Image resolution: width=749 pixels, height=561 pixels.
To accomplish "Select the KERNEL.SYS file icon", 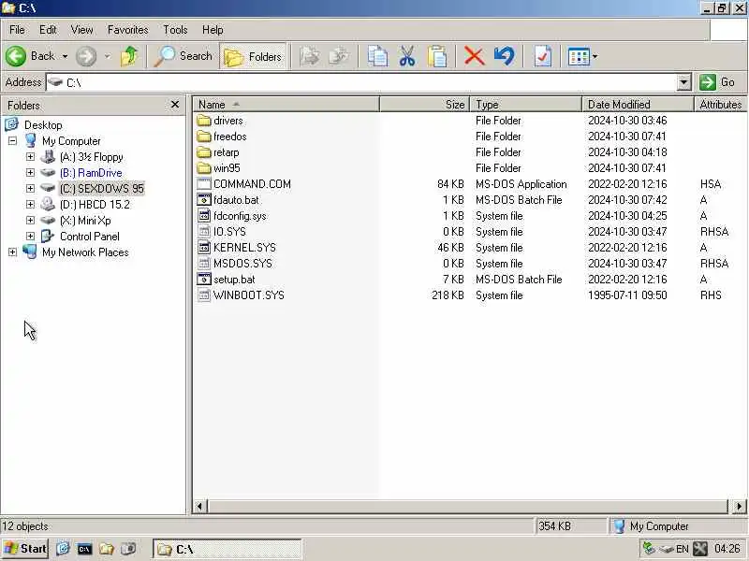I will coord(204,248).
